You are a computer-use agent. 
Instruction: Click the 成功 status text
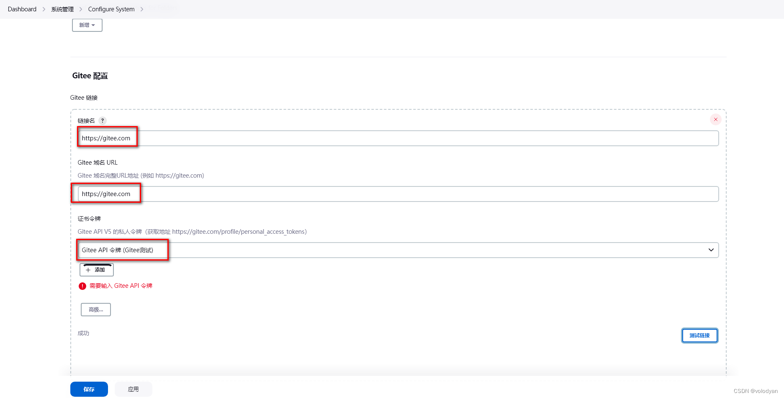[x=83, y=333]
